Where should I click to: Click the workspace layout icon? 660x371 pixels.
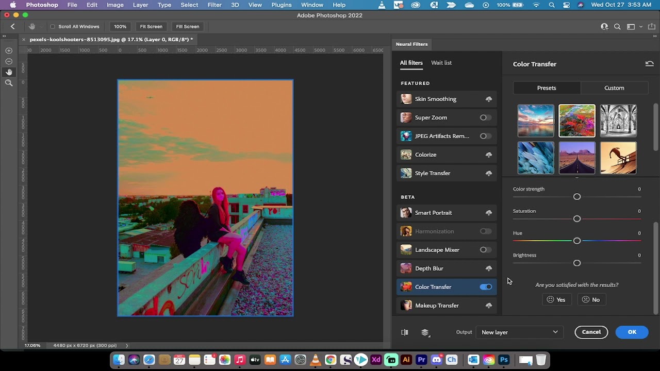[x=631, y=26]
